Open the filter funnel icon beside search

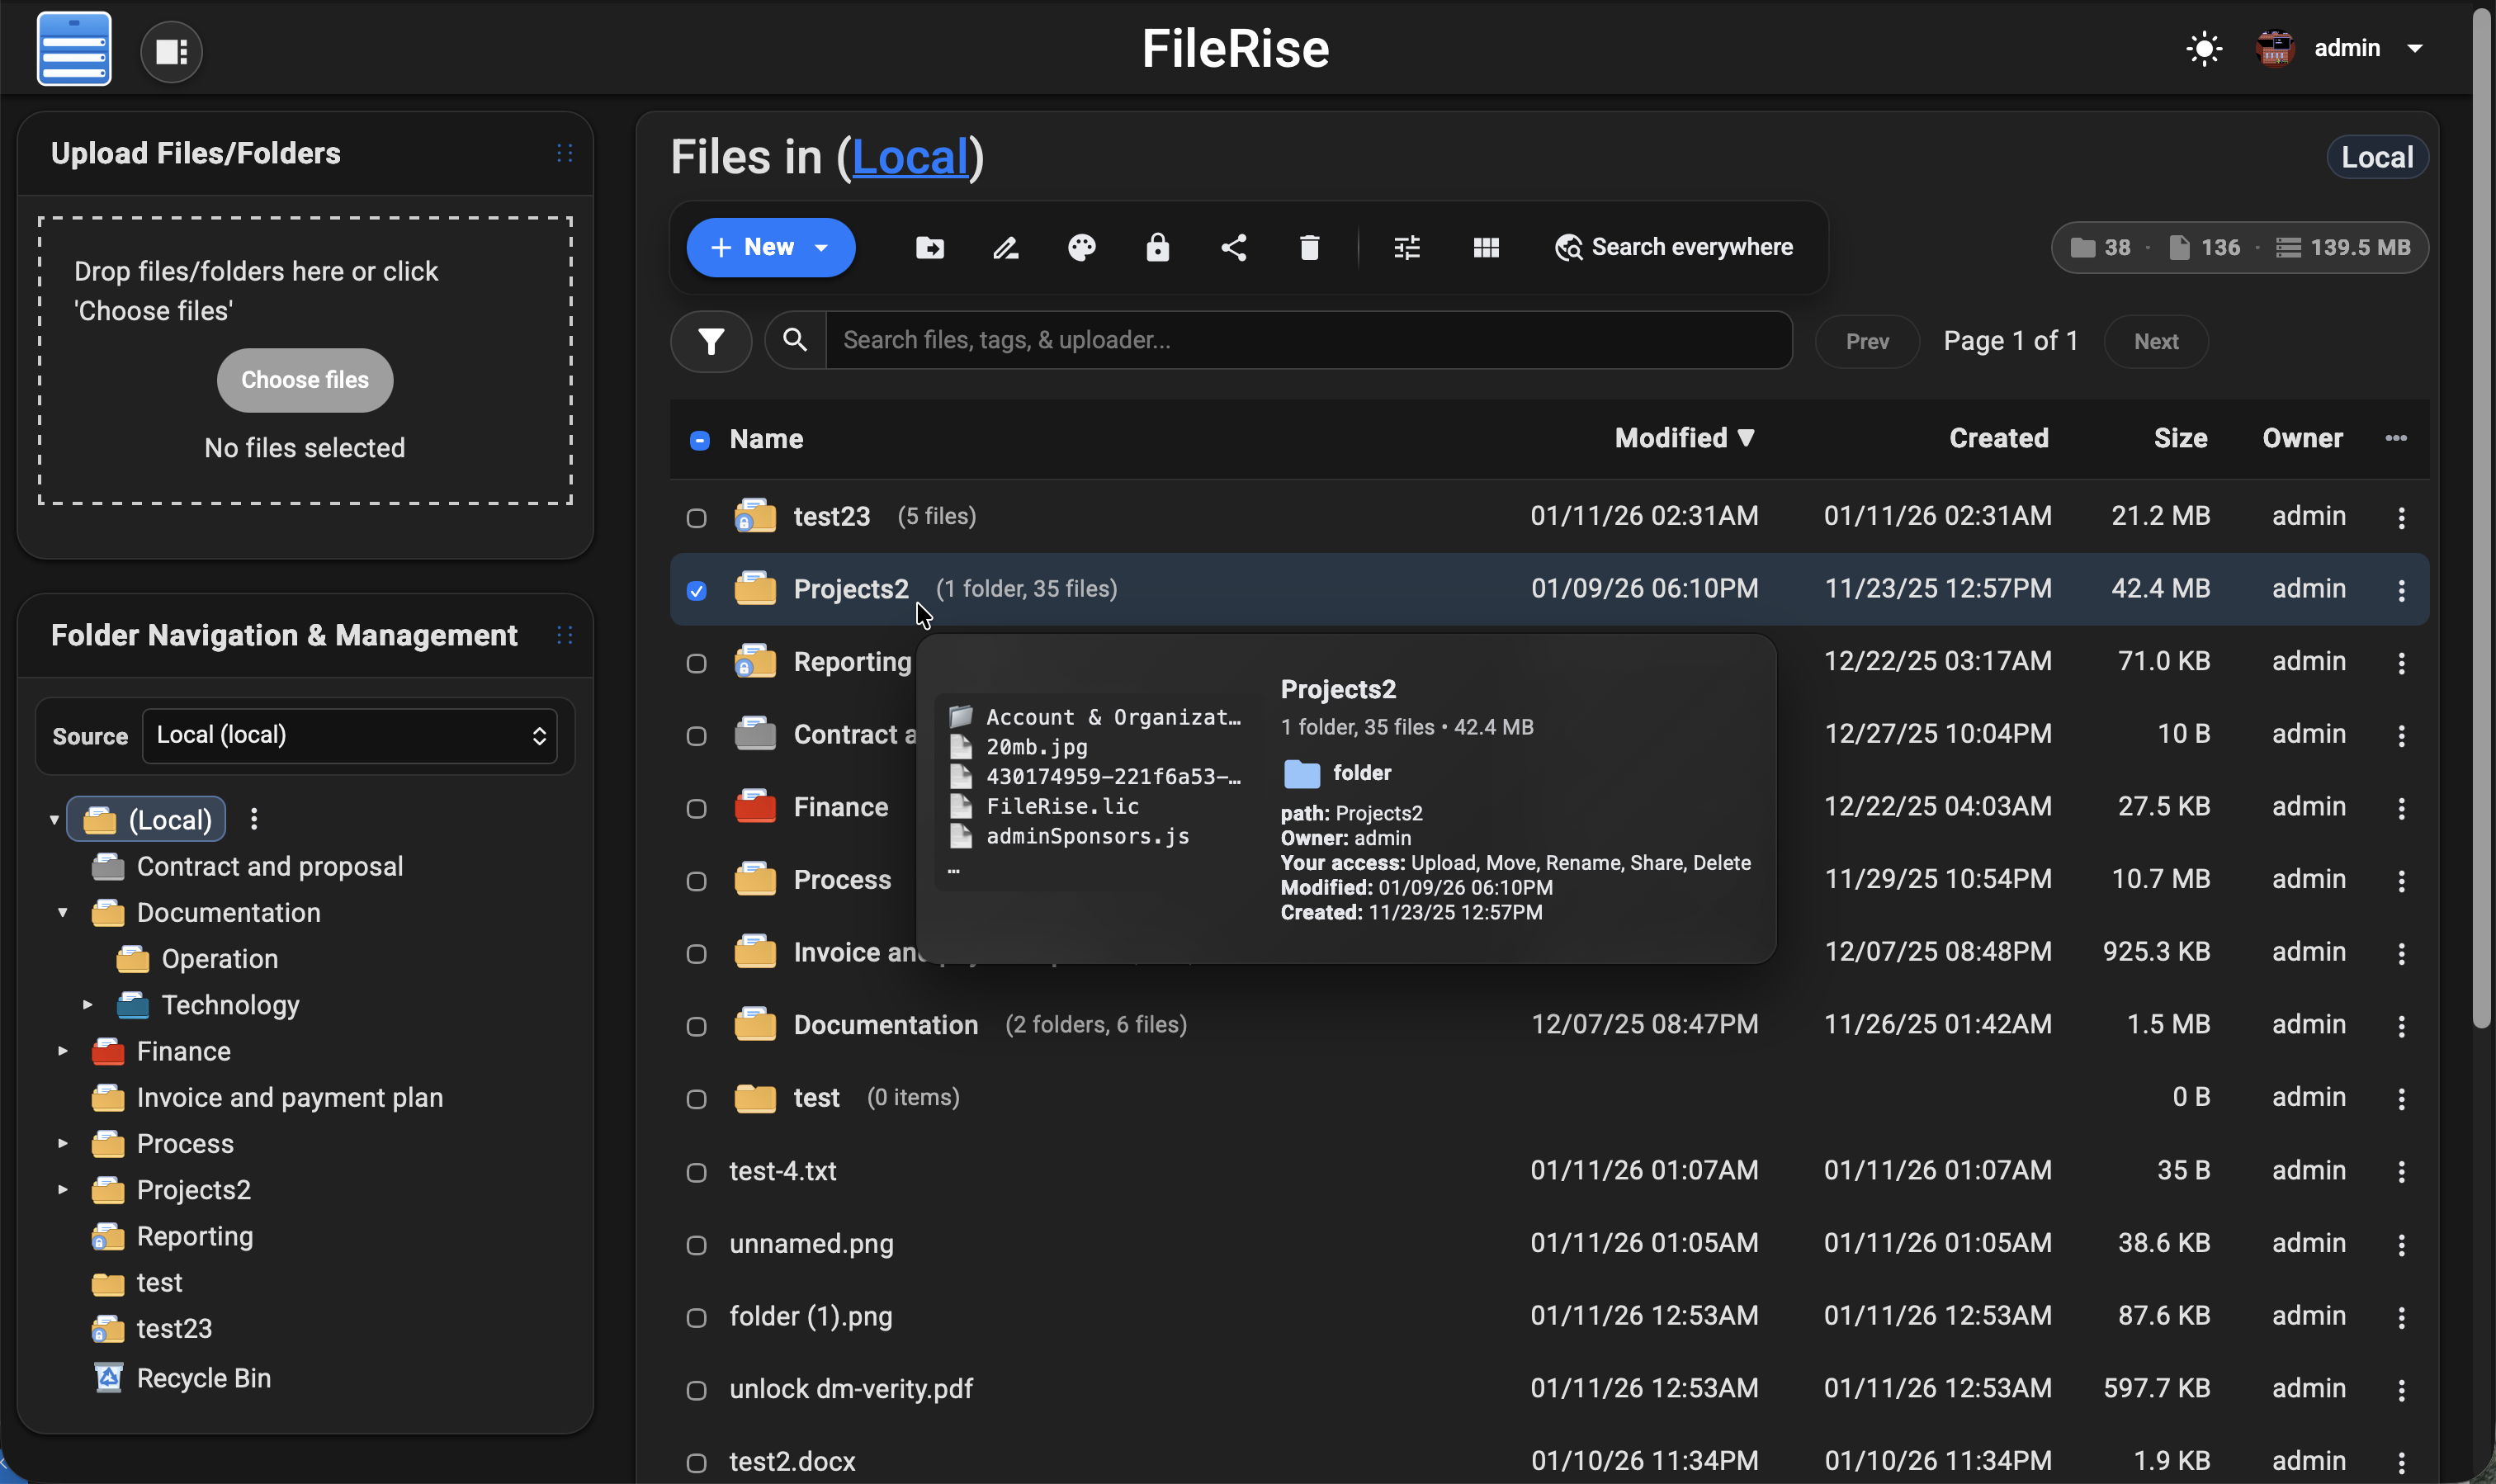711,341
